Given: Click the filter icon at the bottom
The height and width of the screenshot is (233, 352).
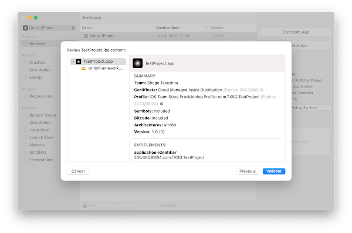Looking at the screenshot, I should click(84, 205).
